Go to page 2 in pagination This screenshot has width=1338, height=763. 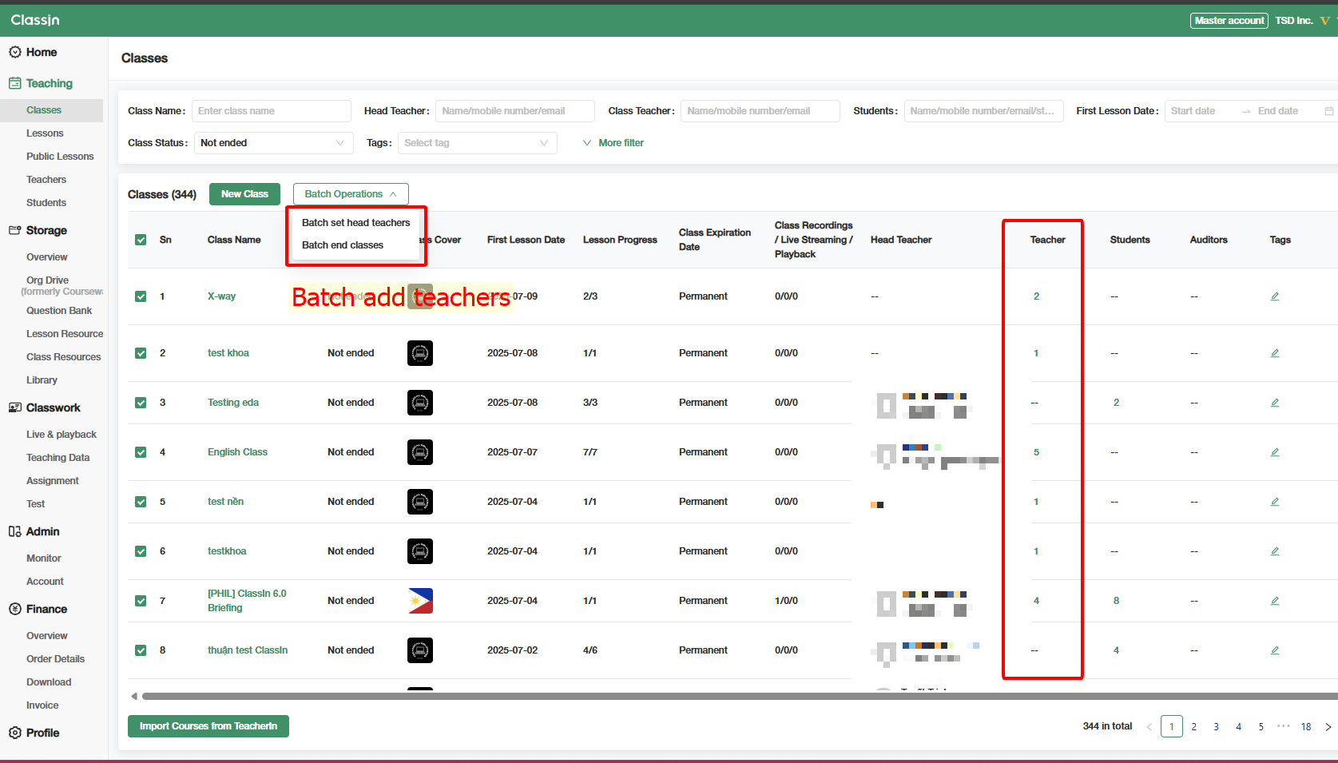[1194, 727]
